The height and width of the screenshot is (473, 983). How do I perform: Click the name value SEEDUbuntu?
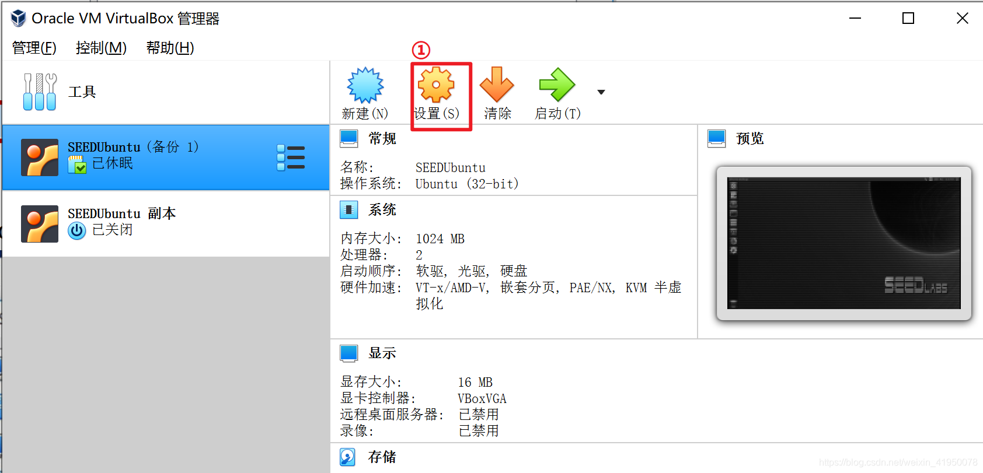point(451,168)
